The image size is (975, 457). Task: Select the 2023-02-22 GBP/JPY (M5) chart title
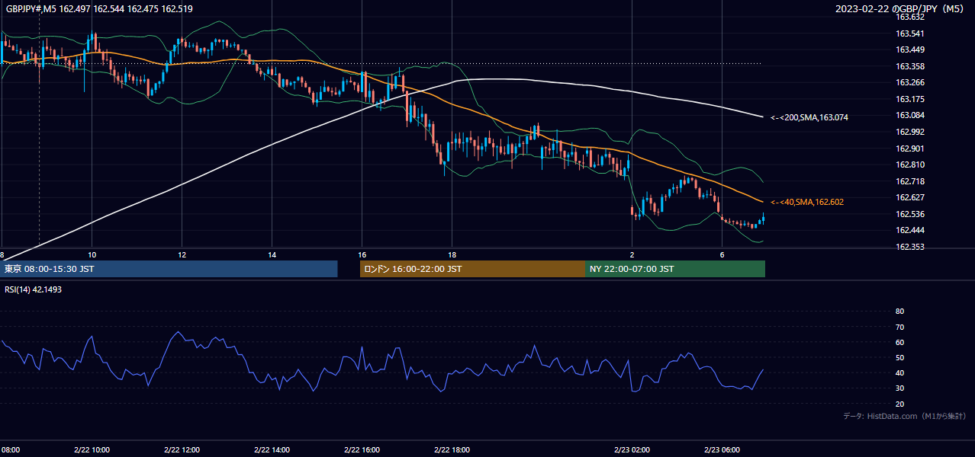point(899,9)
